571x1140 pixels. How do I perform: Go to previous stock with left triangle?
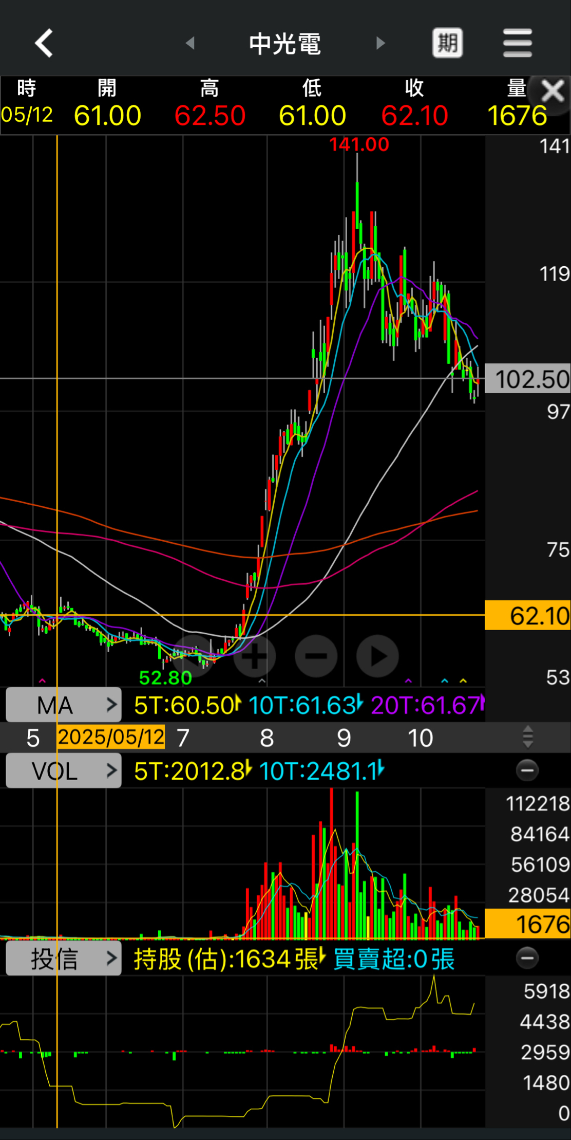point(190,43)
